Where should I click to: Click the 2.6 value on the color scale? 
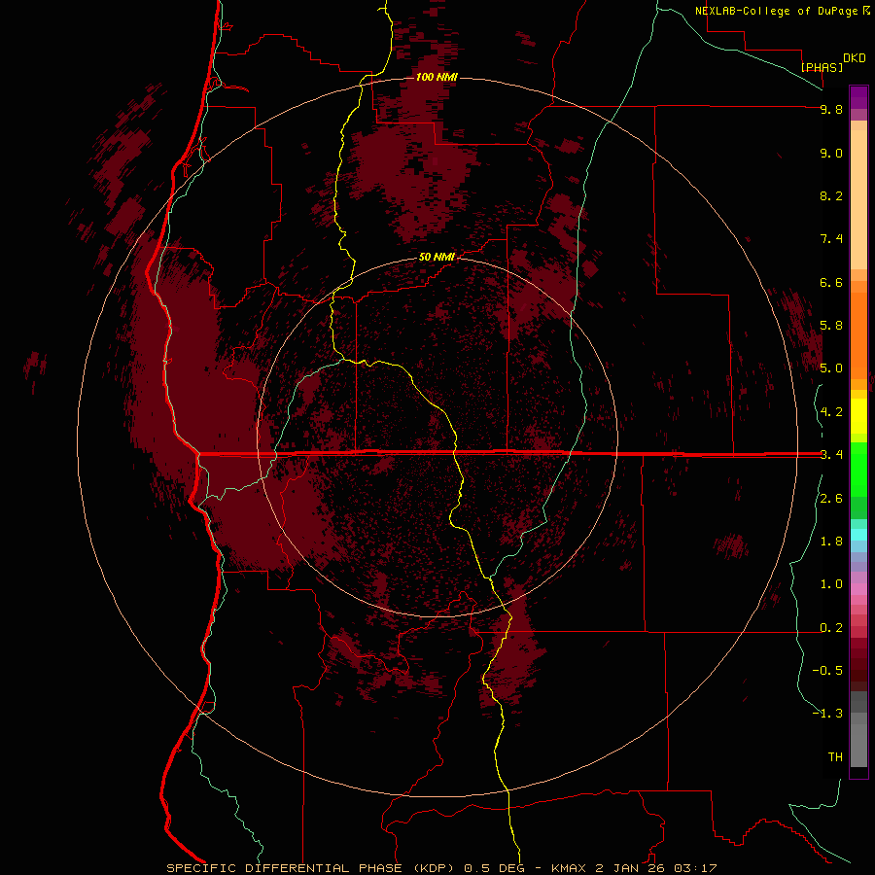point(831,499)
